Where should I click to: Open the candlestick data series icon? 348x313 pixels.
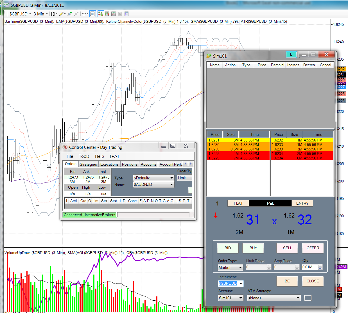107,14
